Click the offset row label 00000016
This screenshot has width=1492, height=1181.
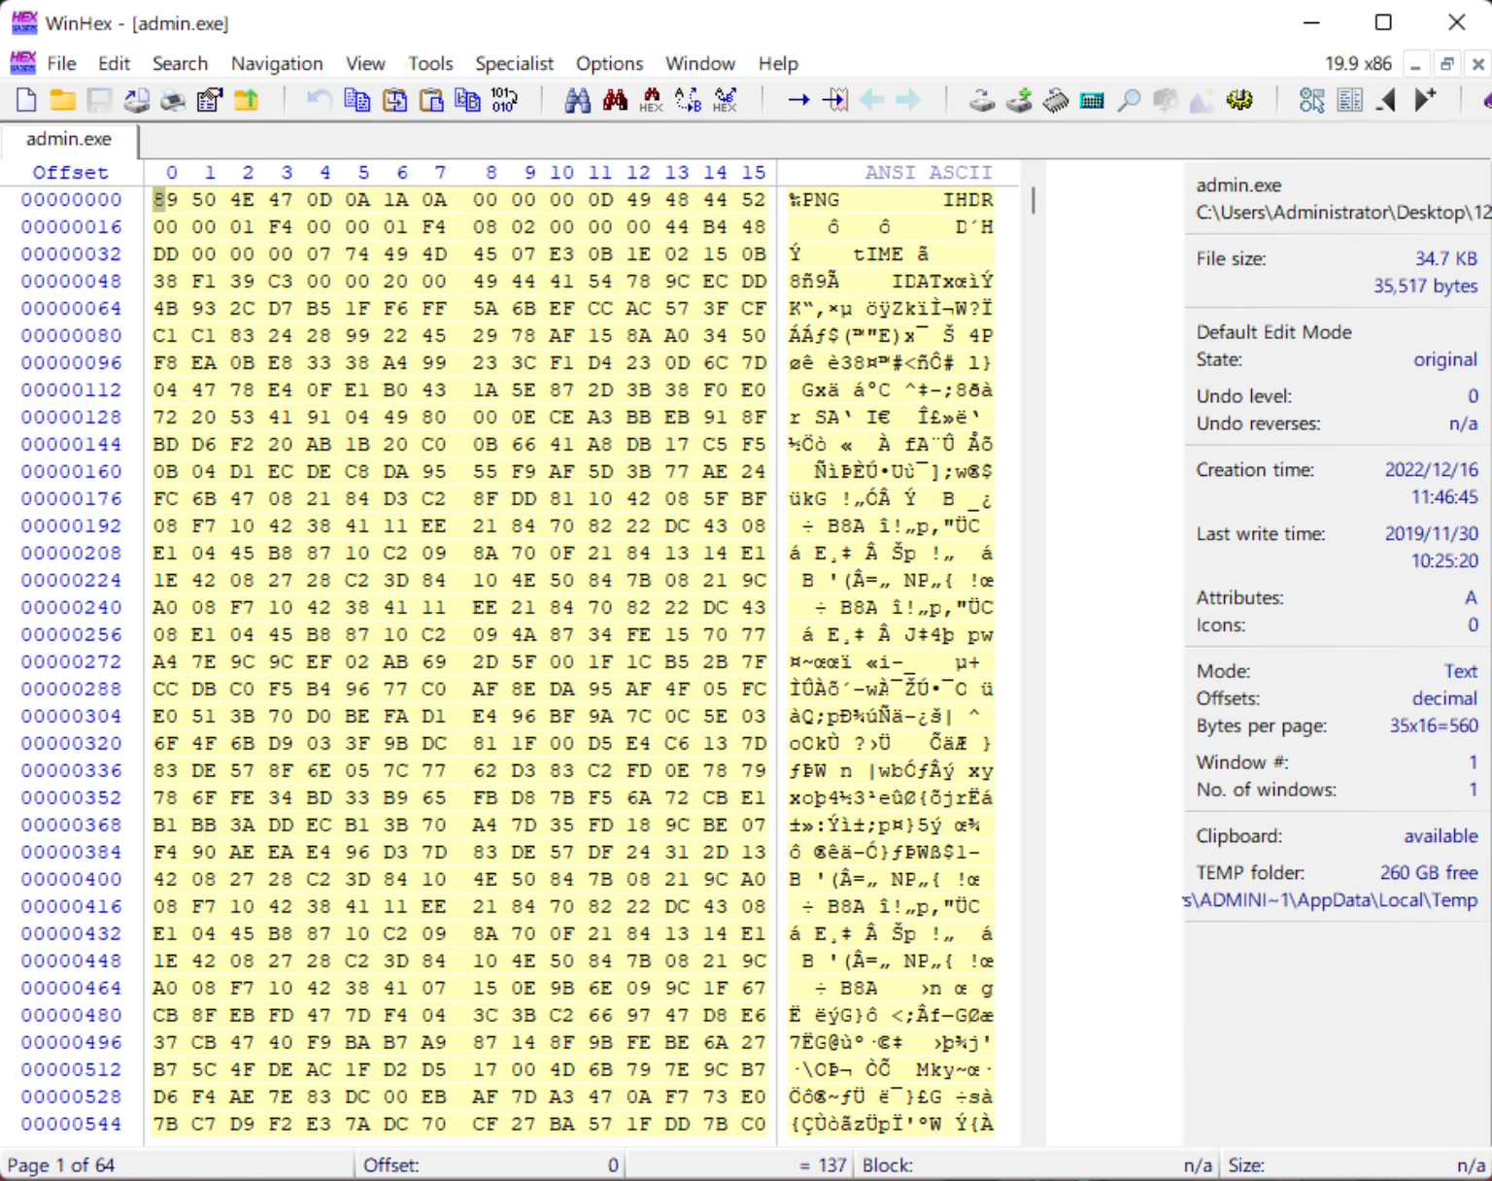point(71,226)
